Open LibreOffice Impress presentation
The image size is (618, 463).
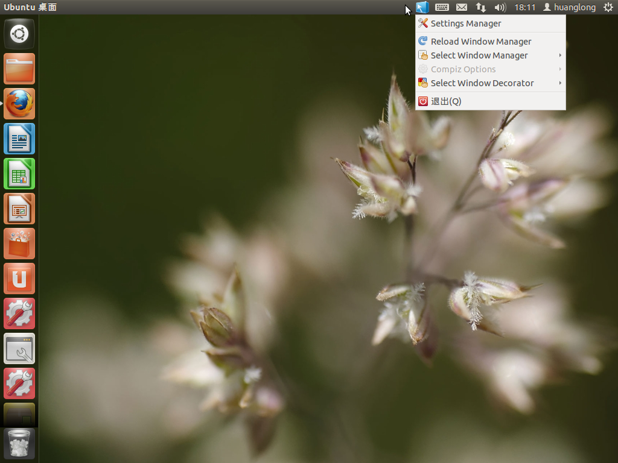click(x=19, y=209)
